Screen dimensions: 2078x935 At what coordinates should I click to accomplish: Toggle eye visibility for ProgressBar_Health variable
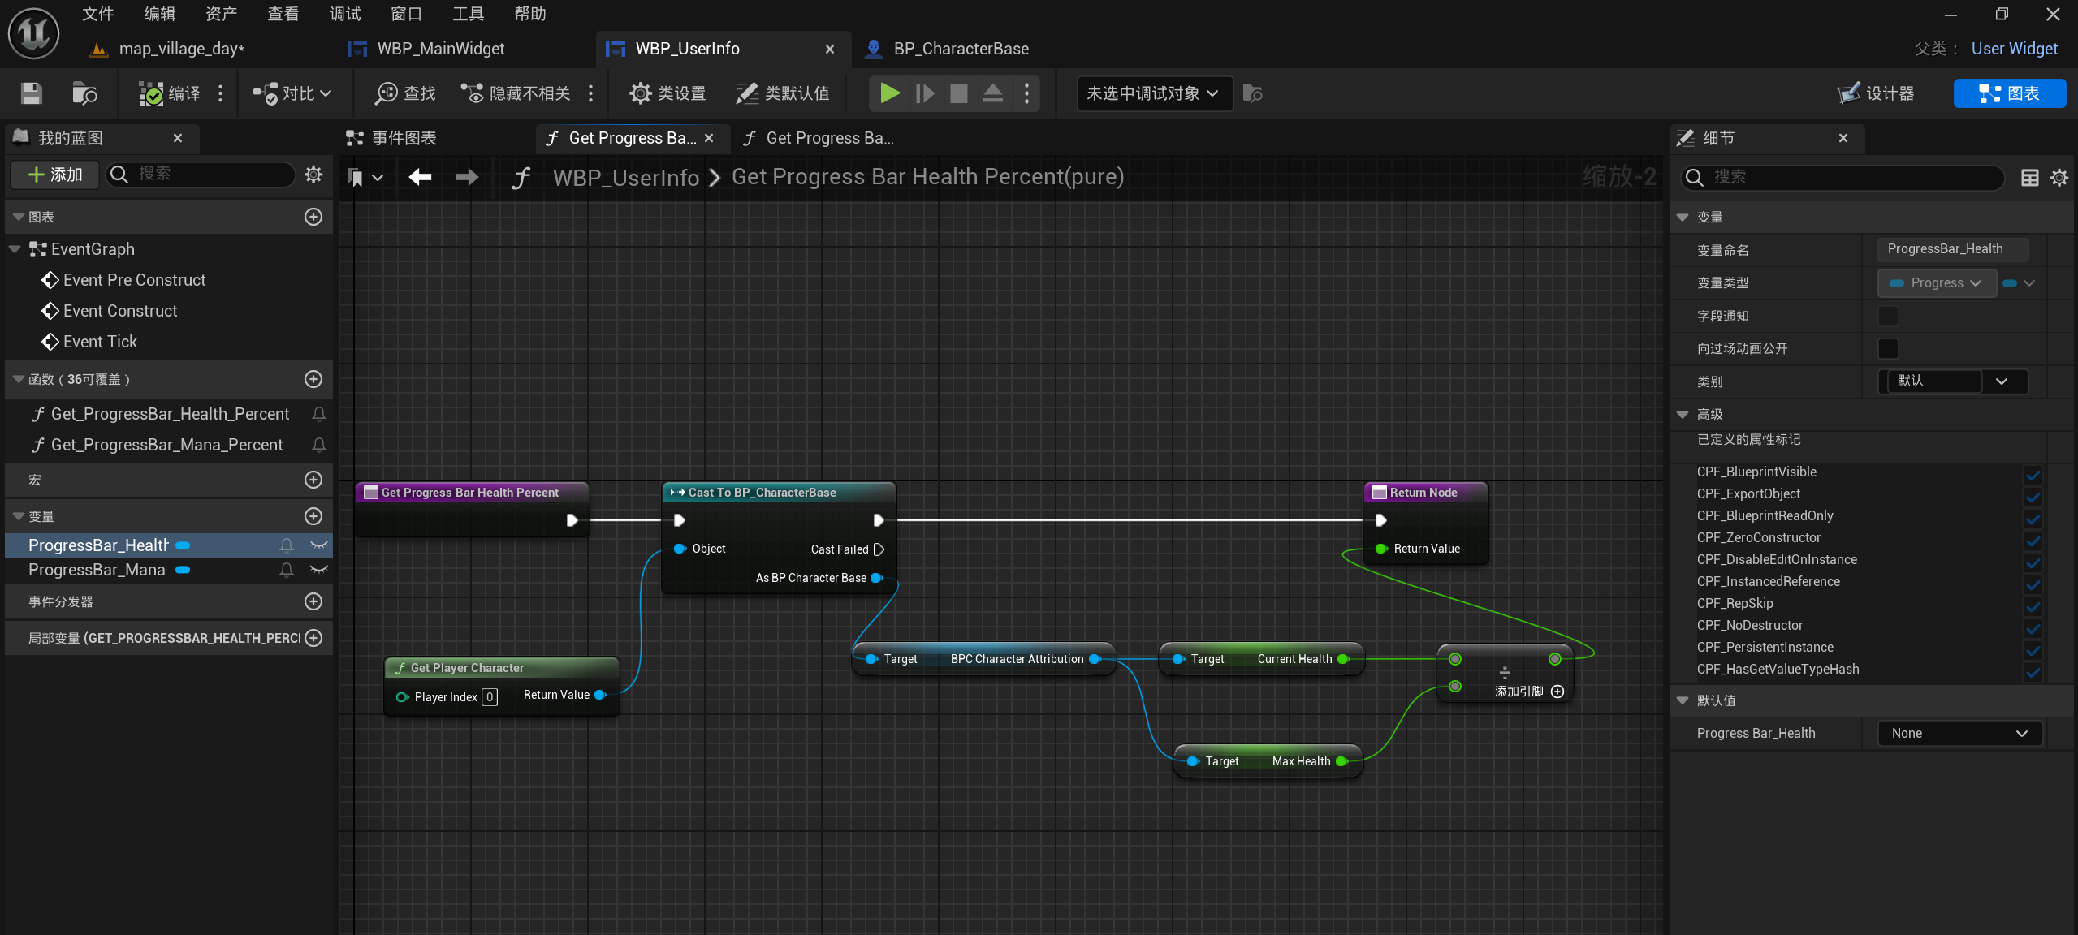click(319, 545)
